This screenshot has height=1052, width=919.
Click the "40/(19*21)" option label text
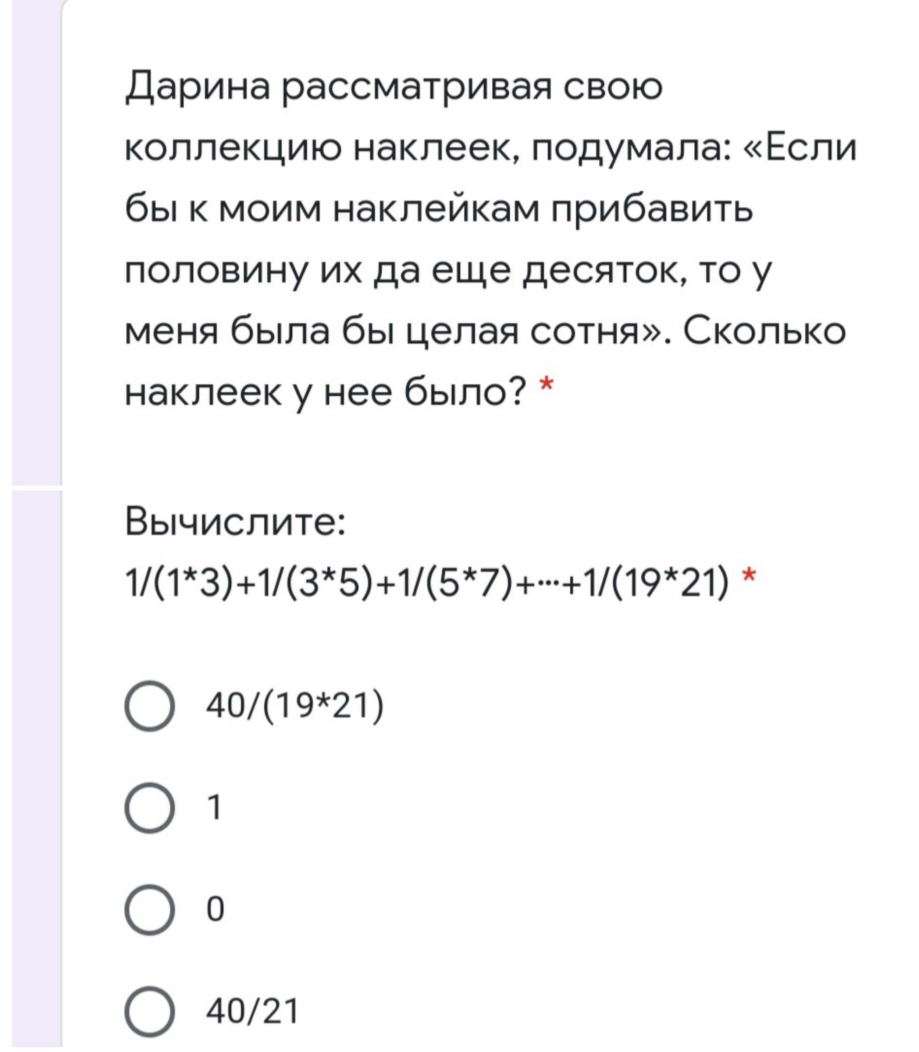point(294,706)
